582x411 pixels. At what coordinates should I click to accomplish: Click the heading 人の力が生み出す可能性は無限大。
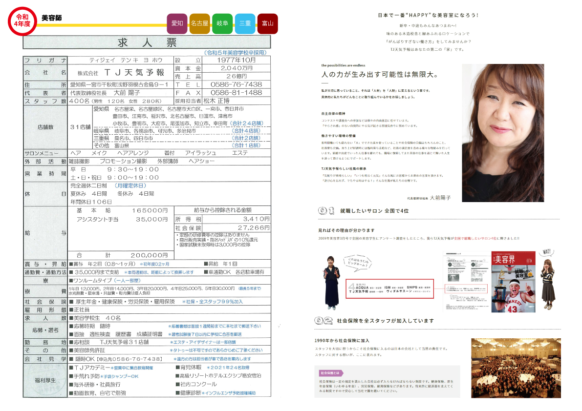(x=380, y=75)
